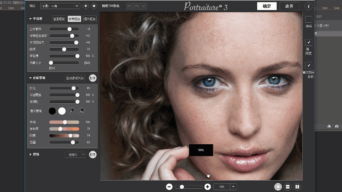
Task: Click the add preset plus icon
Action: click(86, 6)
